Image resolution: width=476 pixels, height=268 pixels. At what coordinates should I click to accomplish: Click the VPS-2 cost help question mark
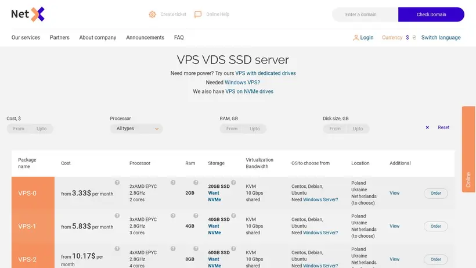117,249
